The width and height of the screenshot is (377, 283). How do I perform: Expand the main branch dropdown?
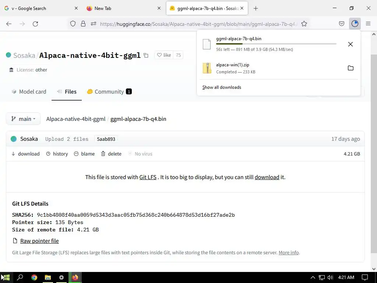tap(23, 119)
